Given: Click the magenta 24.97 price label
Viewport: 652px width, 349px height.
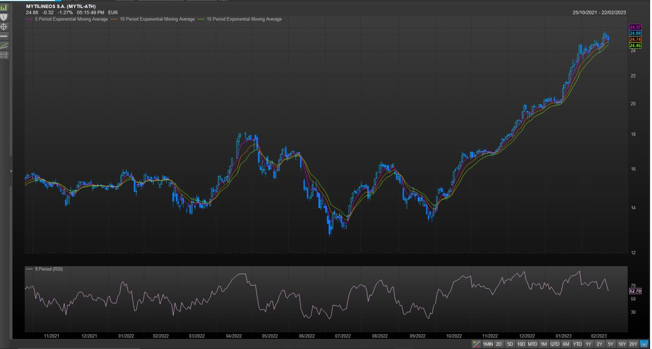Looking at the screenshot, I should pos(634,27).
